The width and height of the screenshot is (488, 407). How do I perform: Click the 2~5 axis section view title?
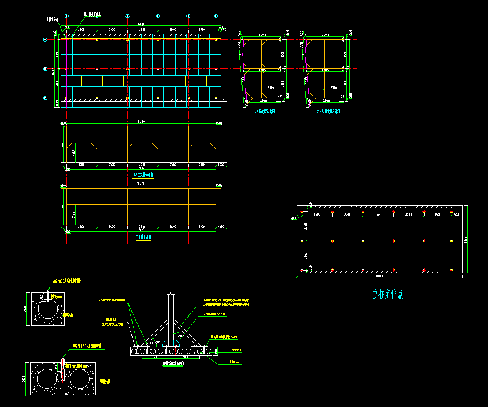[329, 111]
